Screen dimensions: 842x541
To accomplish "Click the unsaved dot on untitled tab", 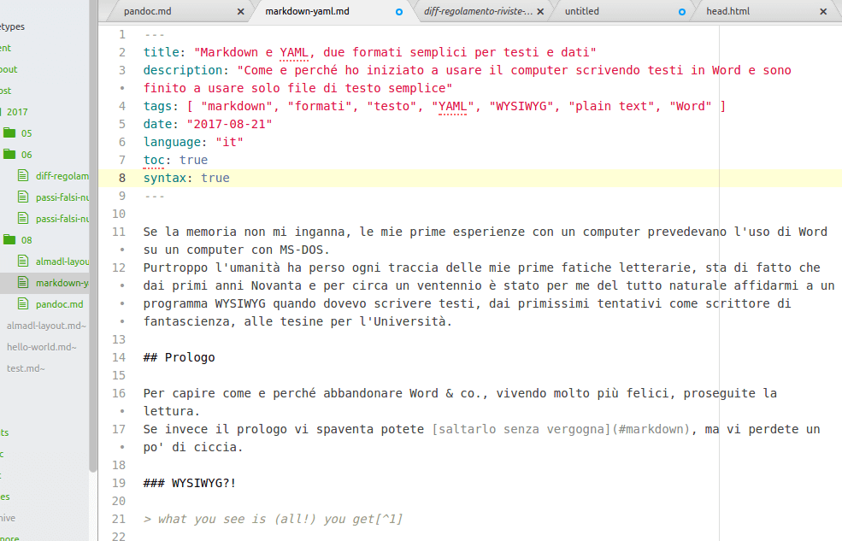I will coord(681,12).
